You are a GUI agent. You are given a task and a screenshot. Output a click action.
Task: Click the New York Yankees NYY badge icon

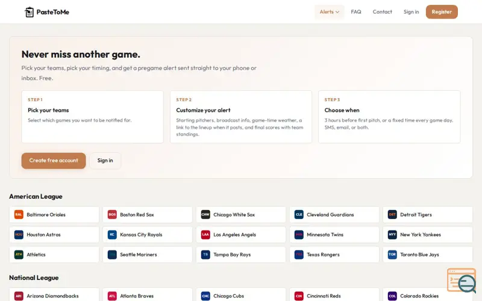pos(392,235)
